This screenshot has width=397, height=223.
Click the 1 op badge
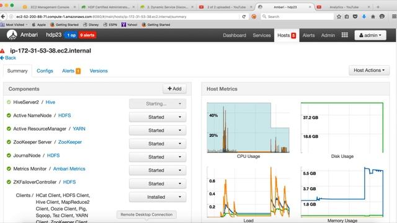click(71, 35)
